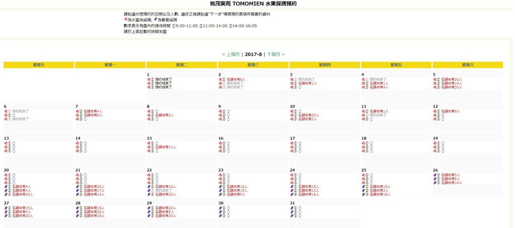
Task: Click peach icon for slot ② on August 3
Action: 291,83
